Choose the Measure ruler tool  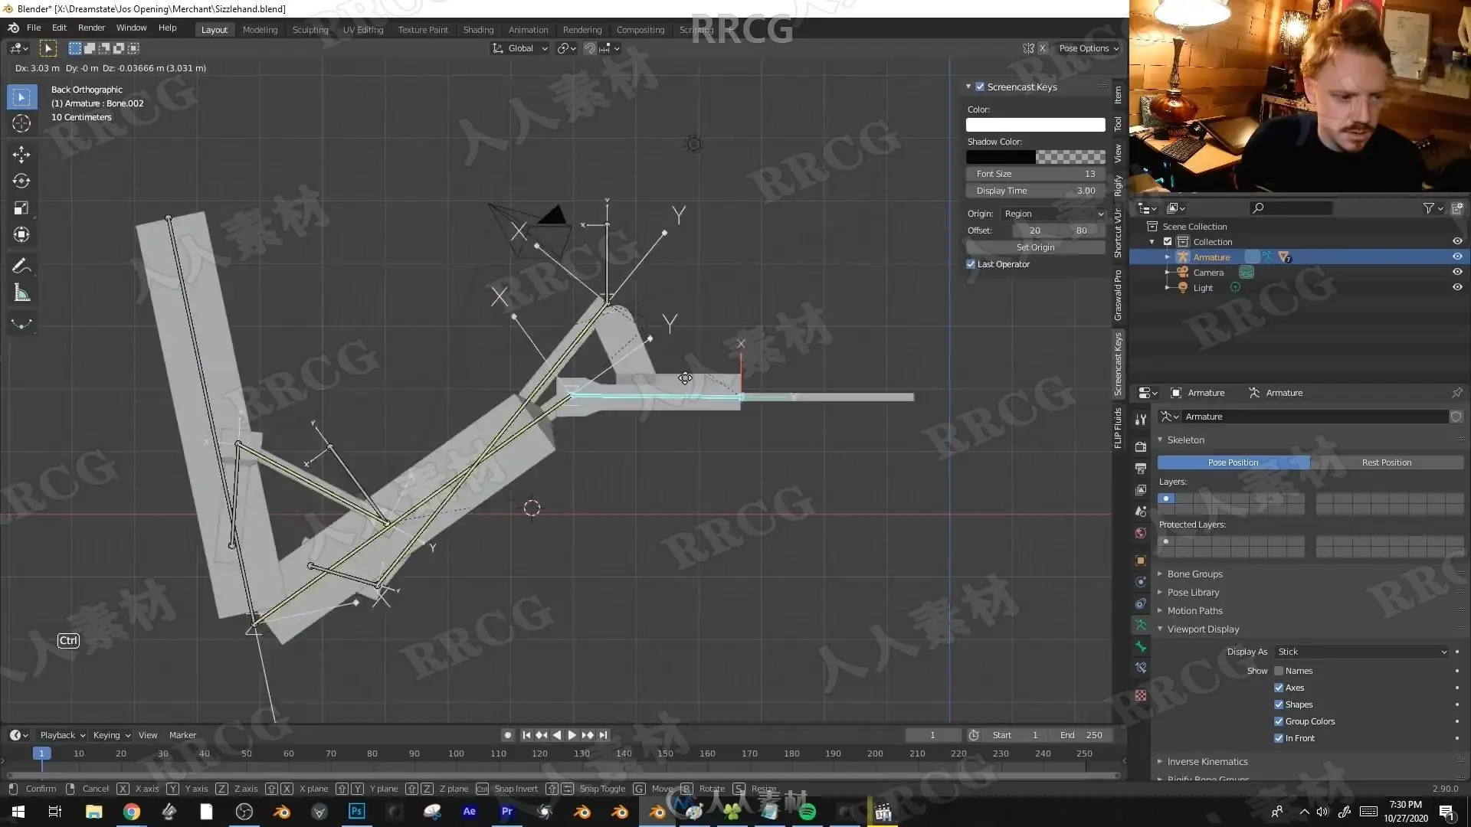click(x=21, y=293)
